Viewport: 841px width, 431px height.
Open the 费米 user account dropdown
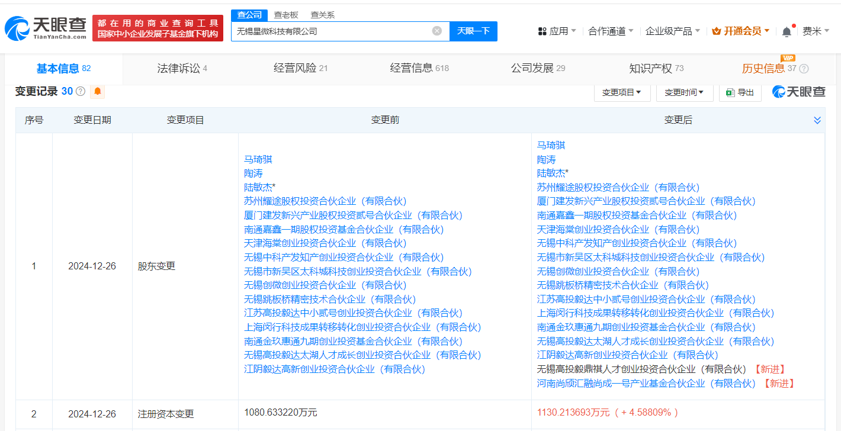pos(816,31)
